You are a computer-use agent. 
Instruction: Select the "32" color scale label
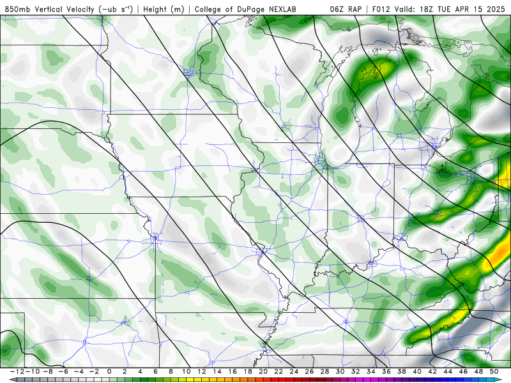coord(356,372)
